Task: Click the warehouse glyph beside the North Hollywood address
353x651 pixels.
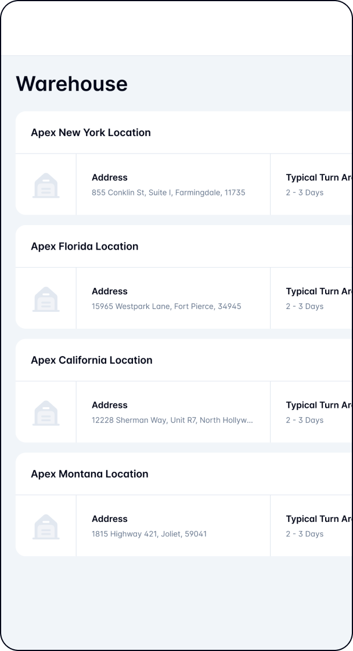Action: [x=46, y=412]
